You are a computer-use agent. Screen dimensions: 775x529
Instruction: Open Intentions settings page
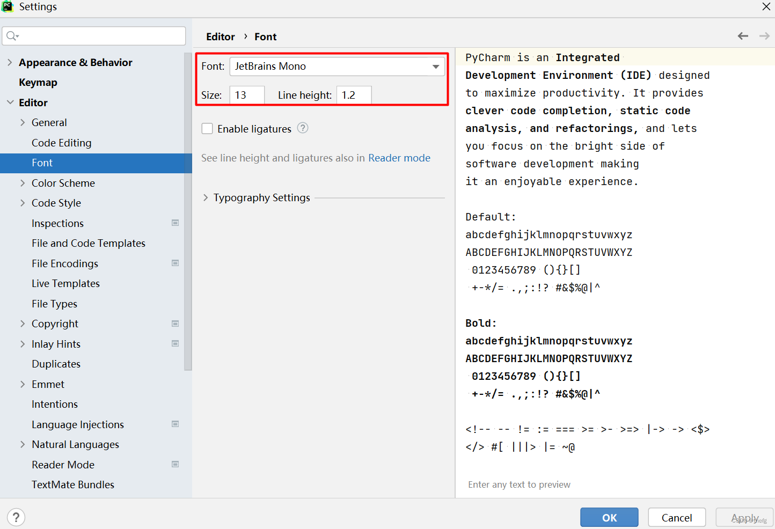coord(55,404)
